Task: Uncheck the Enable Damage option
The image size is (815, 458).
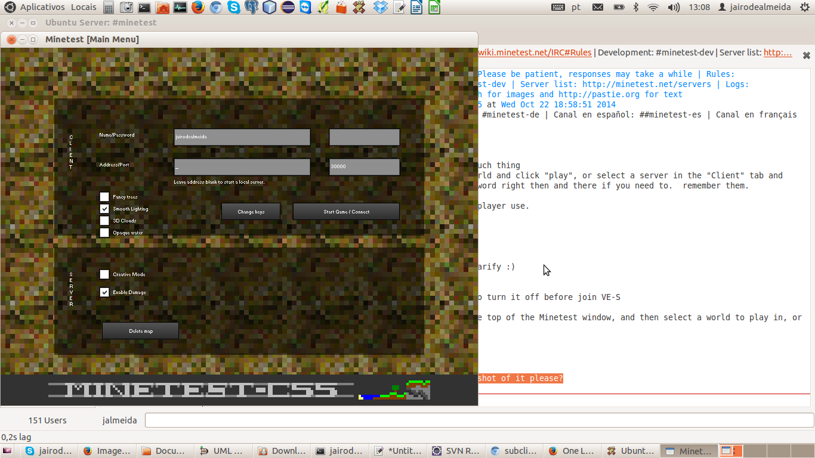Action: tap(104, 292)
